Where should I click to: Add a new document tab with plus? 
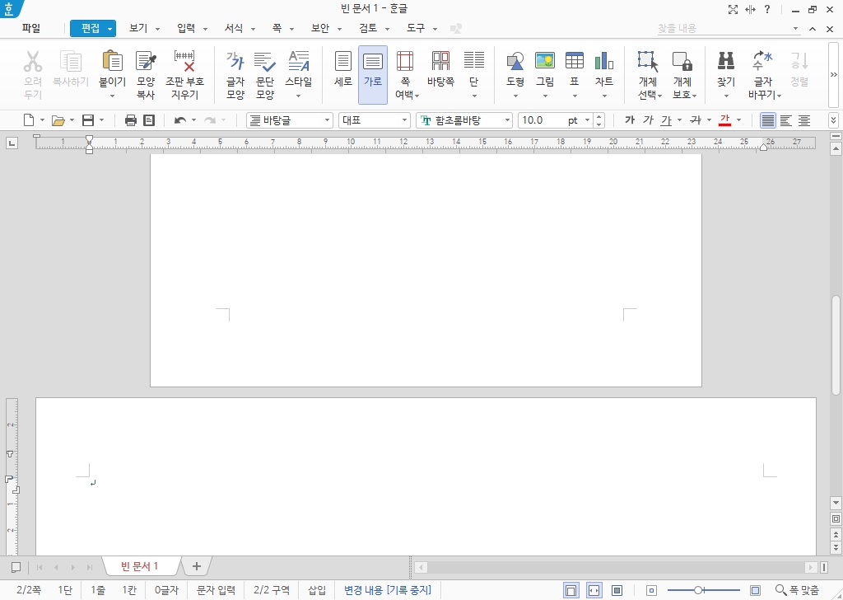(x=196, y=566)
